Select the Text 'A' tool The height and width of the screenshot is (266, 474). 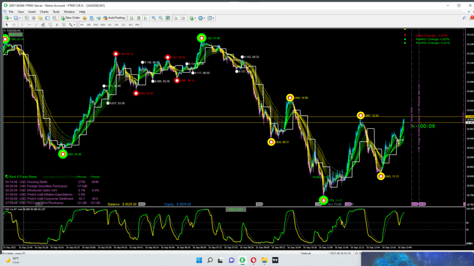57,25
